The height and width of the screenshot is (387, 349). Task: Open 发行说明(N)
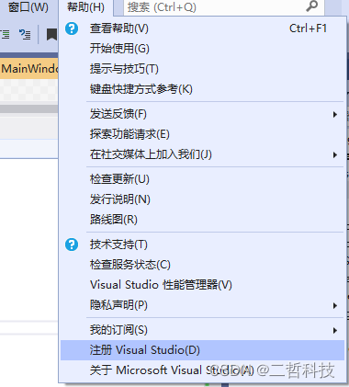click(202, 199)
